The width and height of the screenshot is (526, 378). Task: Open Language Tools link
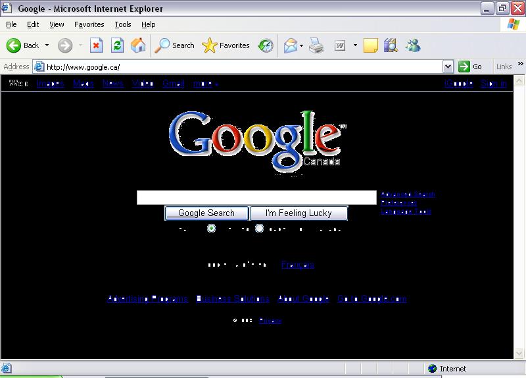(x=406, y=211)
